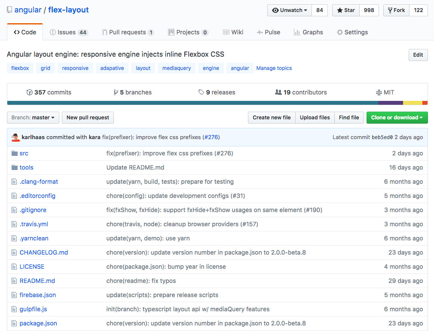Click the gulpfile.js file icon
This screenshot has height=331, width=434.
14,309
